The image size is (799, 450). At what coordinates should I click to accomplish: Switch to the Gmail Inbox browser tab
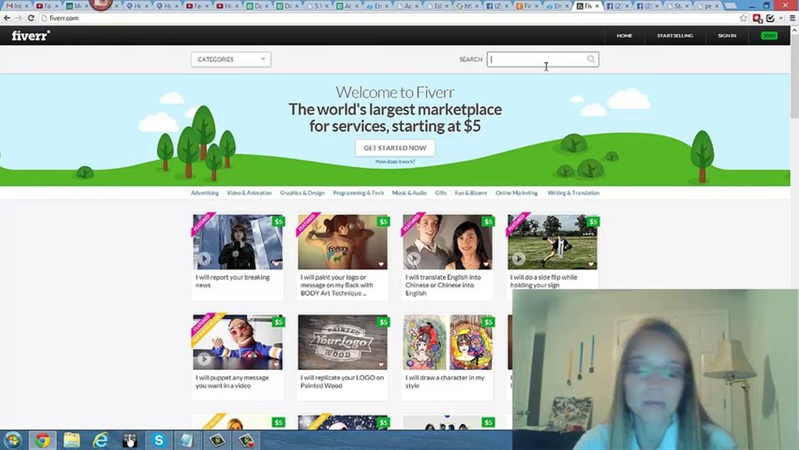16,6
